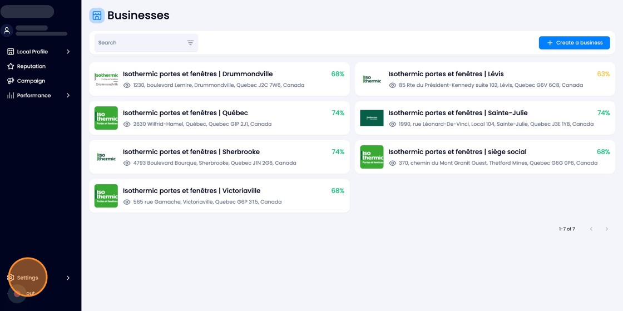The image size is (623, 311).
Task: Toggle visibility eye for Victoriaville address
Action: (127, 202)
